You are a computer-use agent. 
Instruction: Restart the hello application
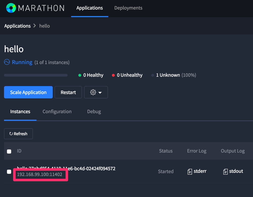pos(68,92)
